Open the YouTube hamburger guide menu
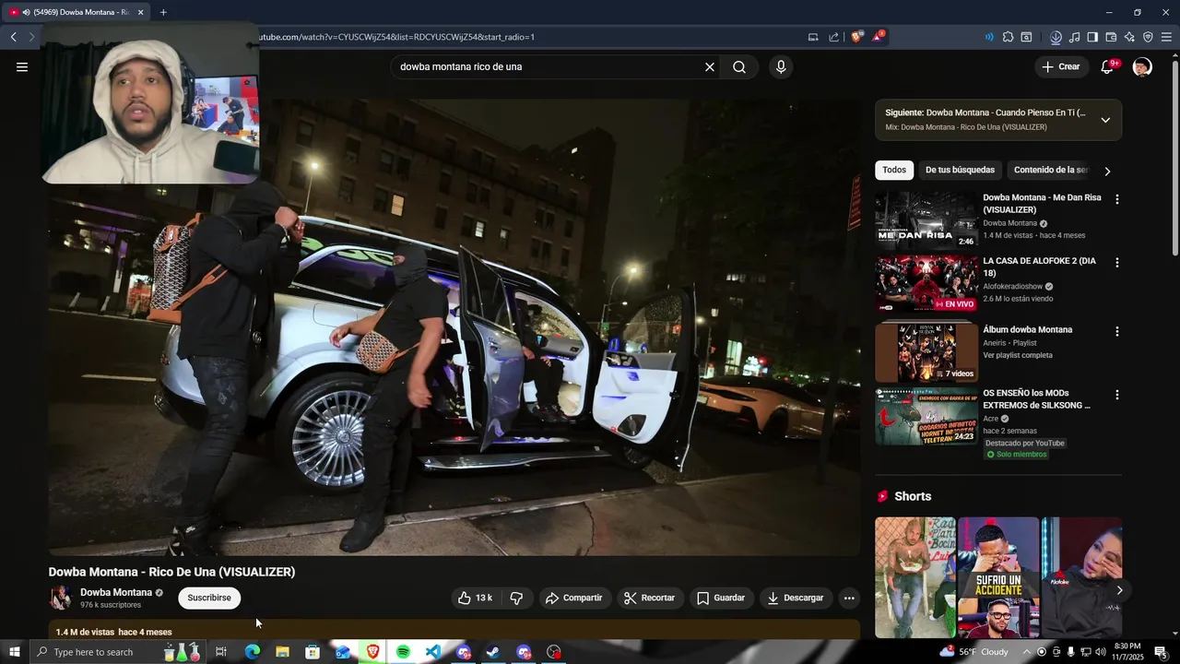The height and width of the screenshot is (664, 1180). [22, 66]
